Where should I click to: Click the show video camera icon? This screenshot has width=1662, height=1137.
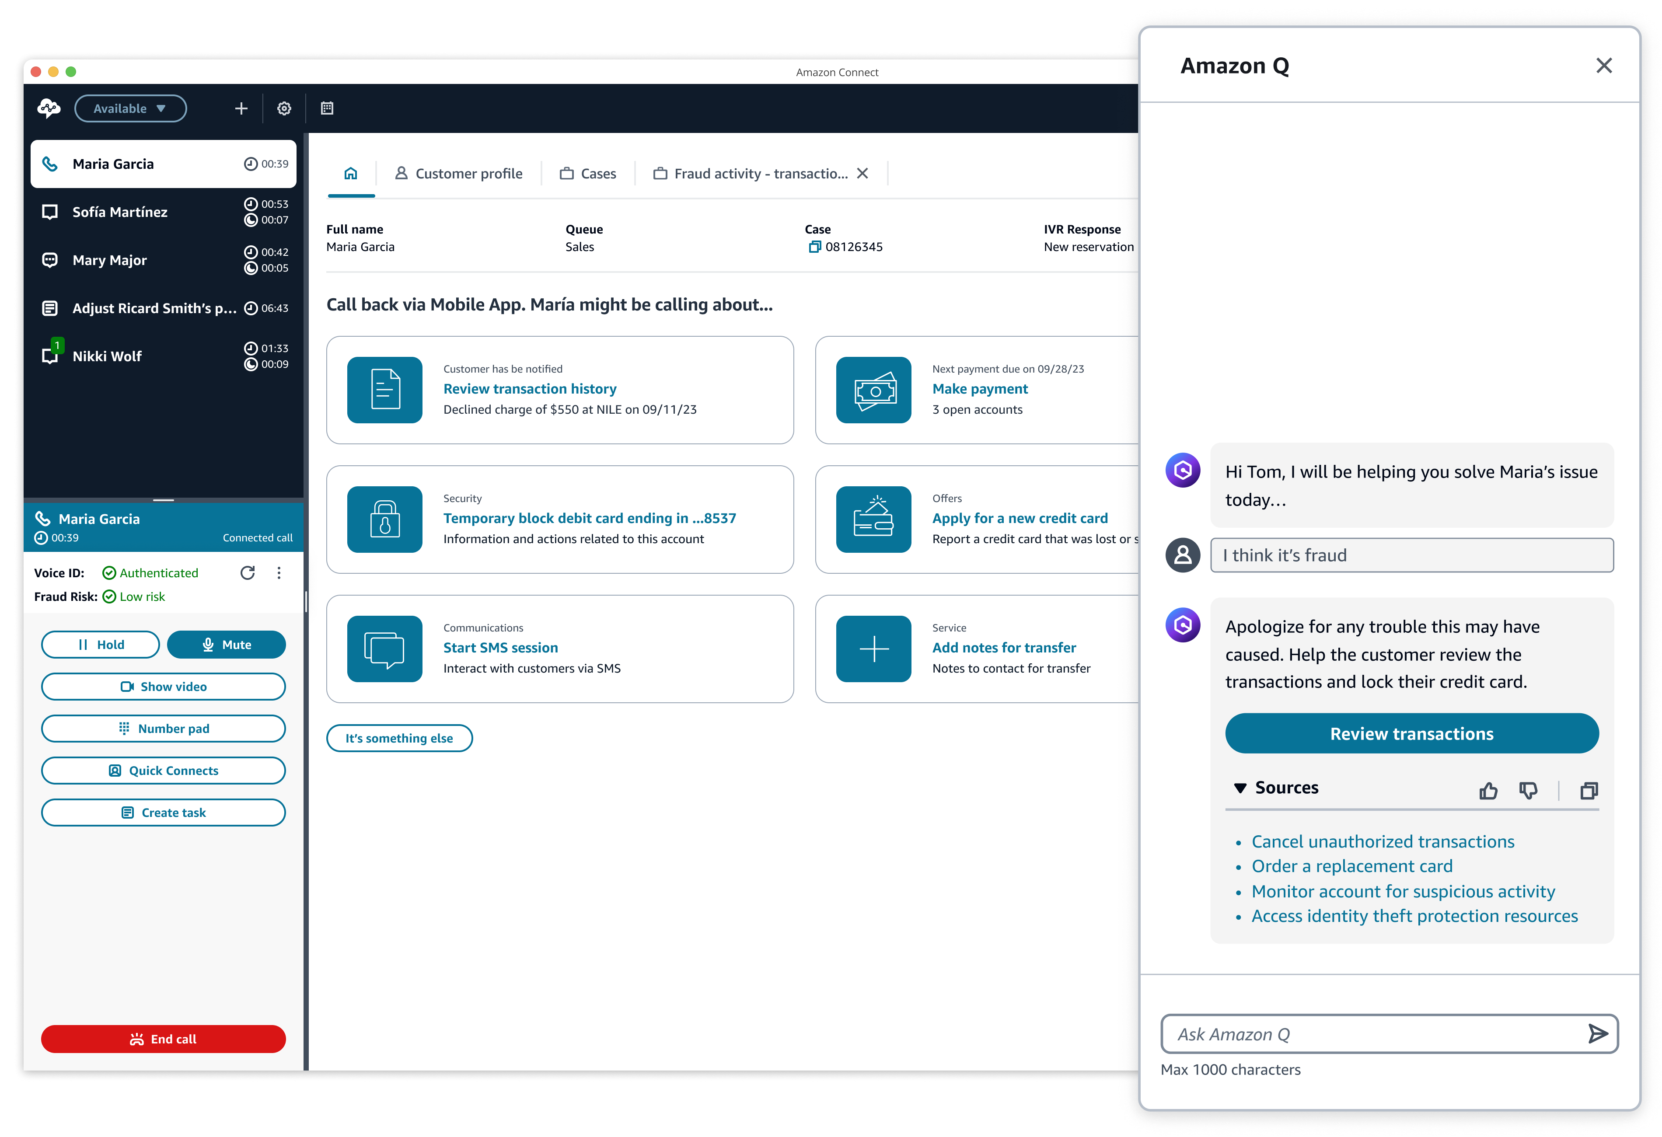(126, 686)
